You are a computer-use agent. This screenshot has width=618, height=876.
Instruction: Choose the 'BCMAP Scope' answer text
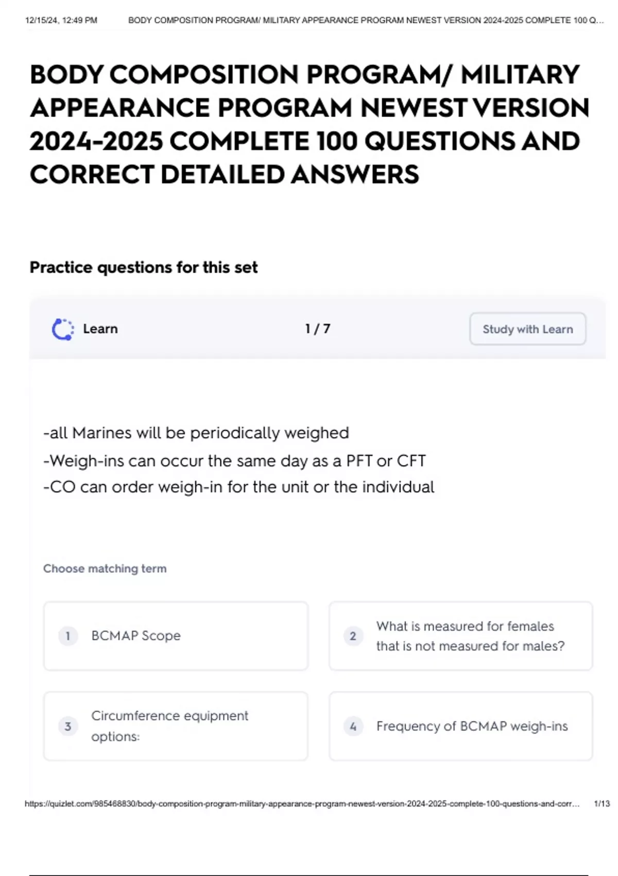point(136,636)
